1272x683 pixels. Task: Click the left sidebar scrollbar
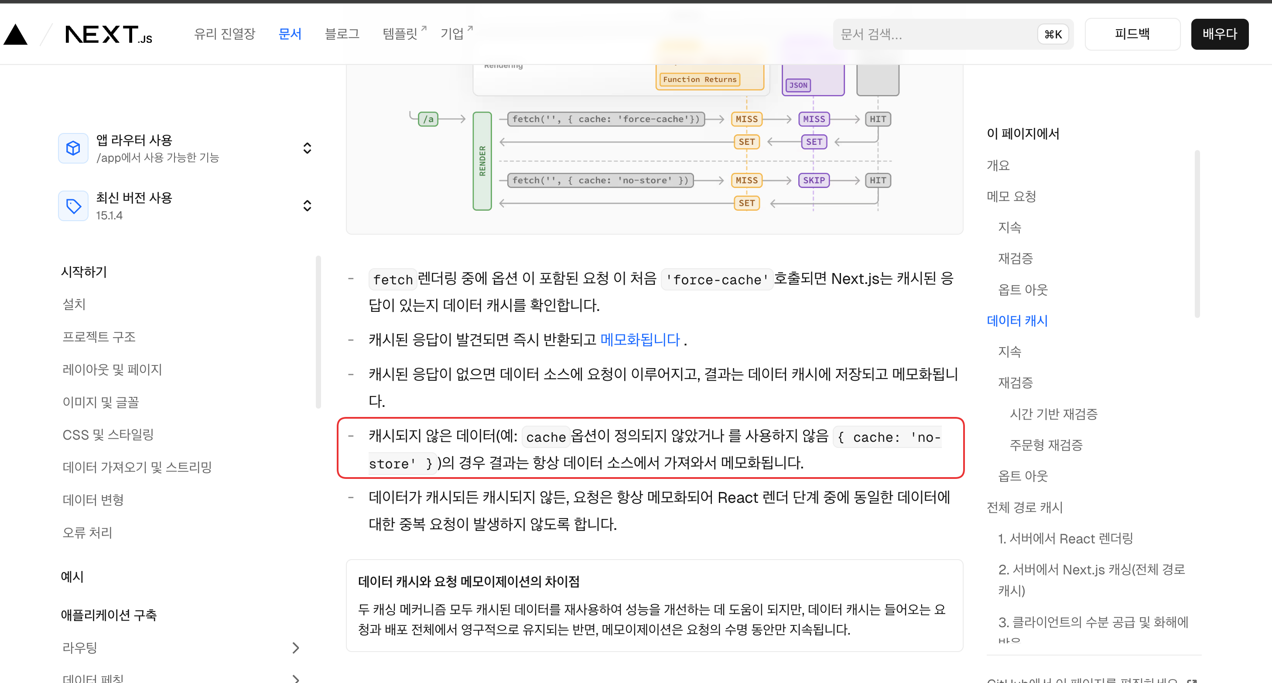click(318, 332)
